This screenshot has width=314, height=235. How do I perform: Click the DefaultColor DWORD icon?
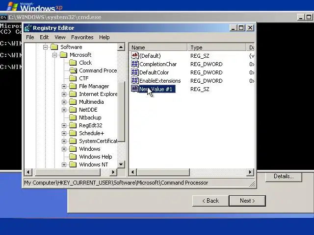[135, 72]
